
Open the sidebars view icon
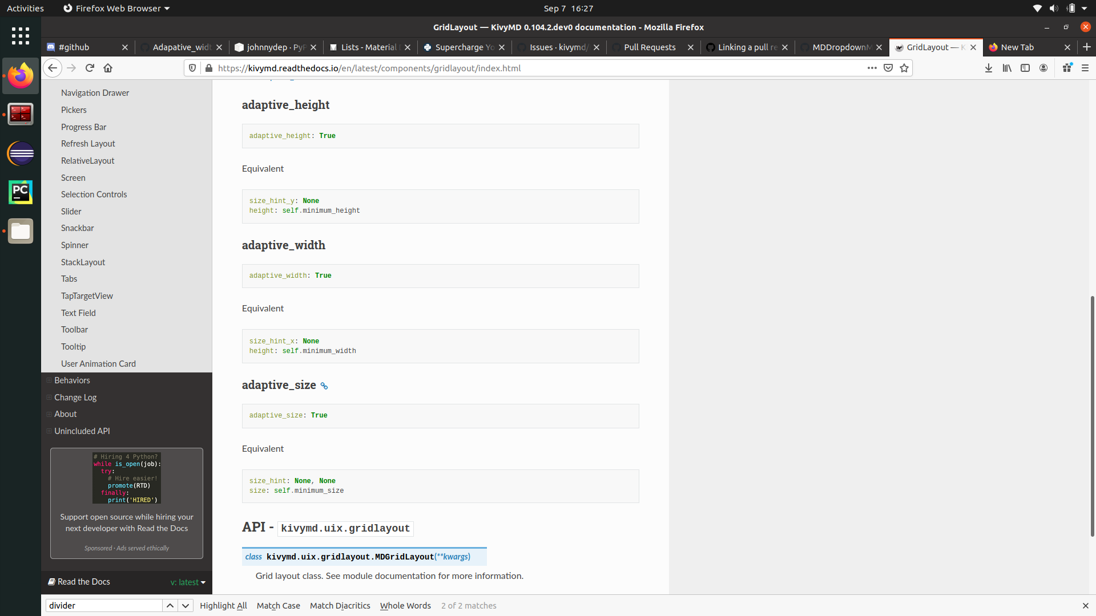(1025, 68)
